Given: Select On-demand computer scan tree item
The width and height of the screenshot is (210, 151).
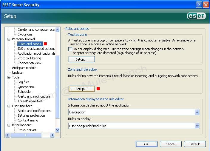Looking at the screenshot, I should pyautogui.click(x=36, y=30).
